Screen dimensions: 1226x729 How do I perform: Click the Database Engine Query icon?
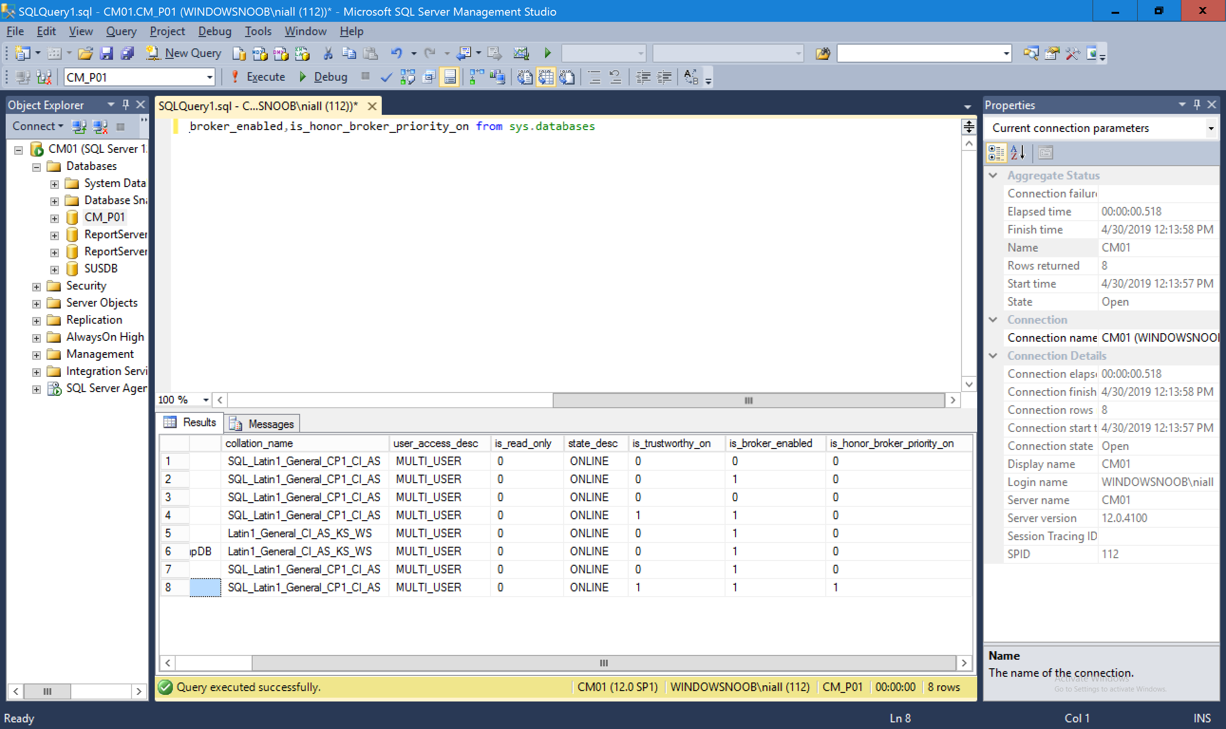(239, 53)
